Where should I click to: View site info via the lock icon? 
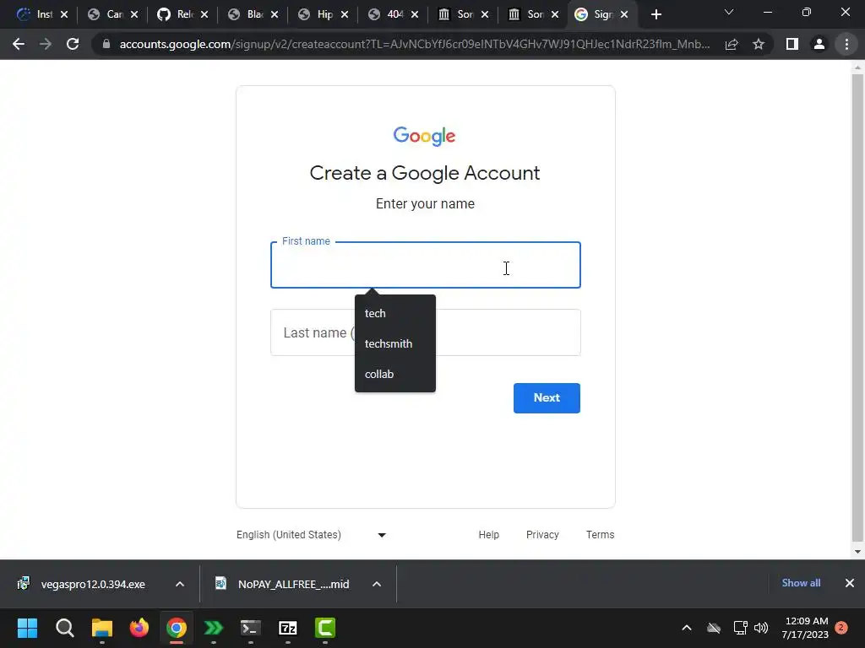(106, 44)
